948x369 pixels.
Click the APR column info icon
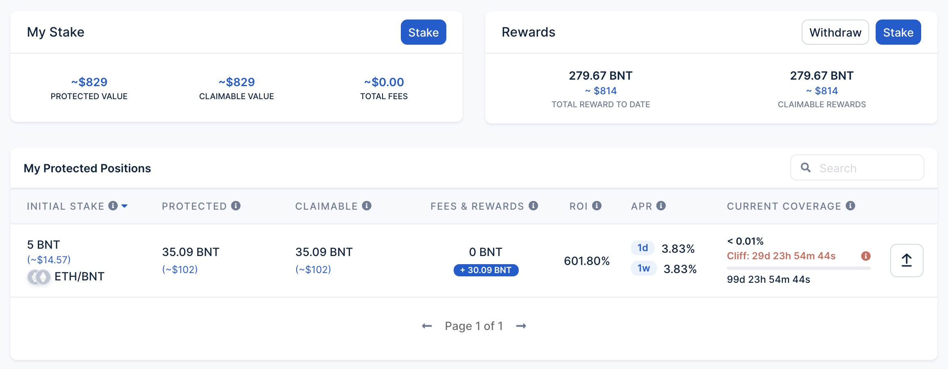click(661, 206)
